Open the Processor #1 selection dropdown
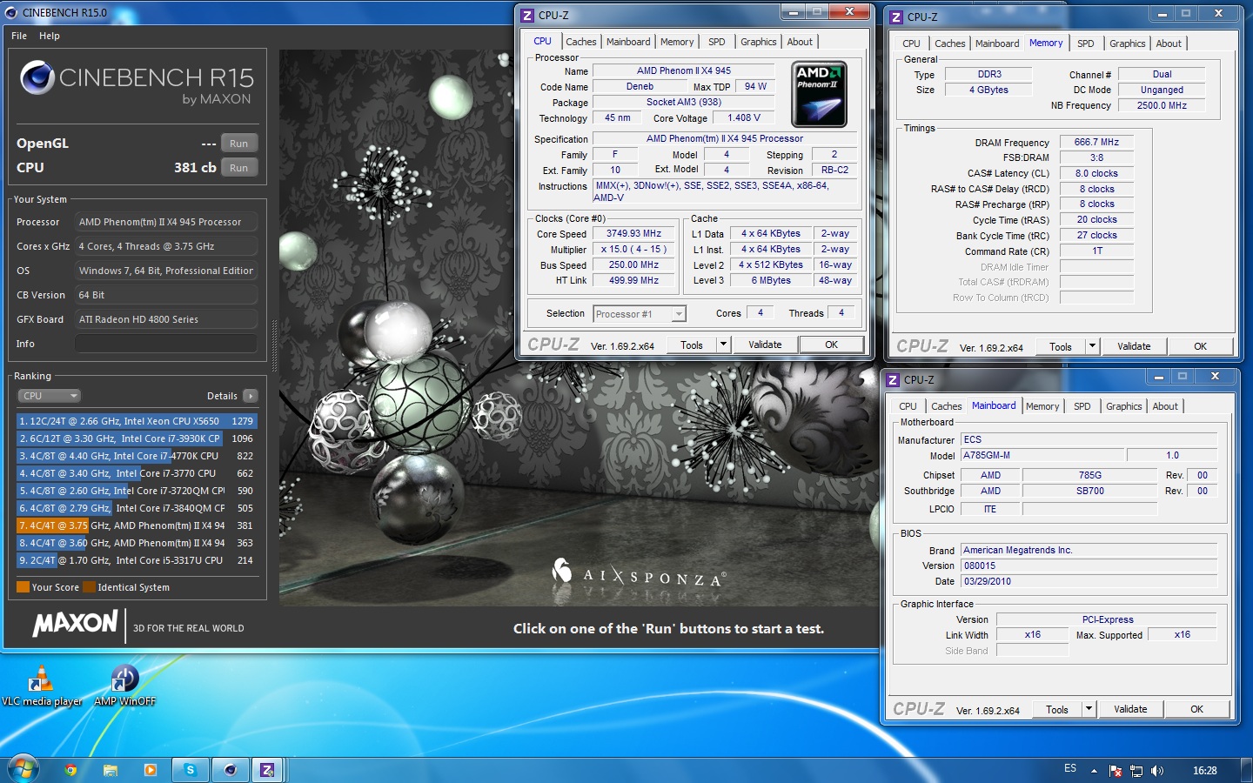 coord(640,314)
